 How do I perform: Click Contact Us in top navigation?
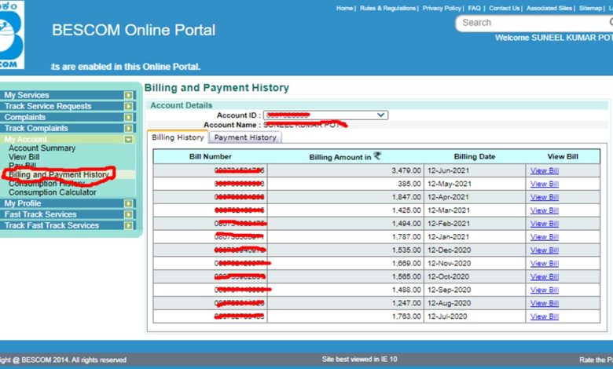click(x=505, y=8)
